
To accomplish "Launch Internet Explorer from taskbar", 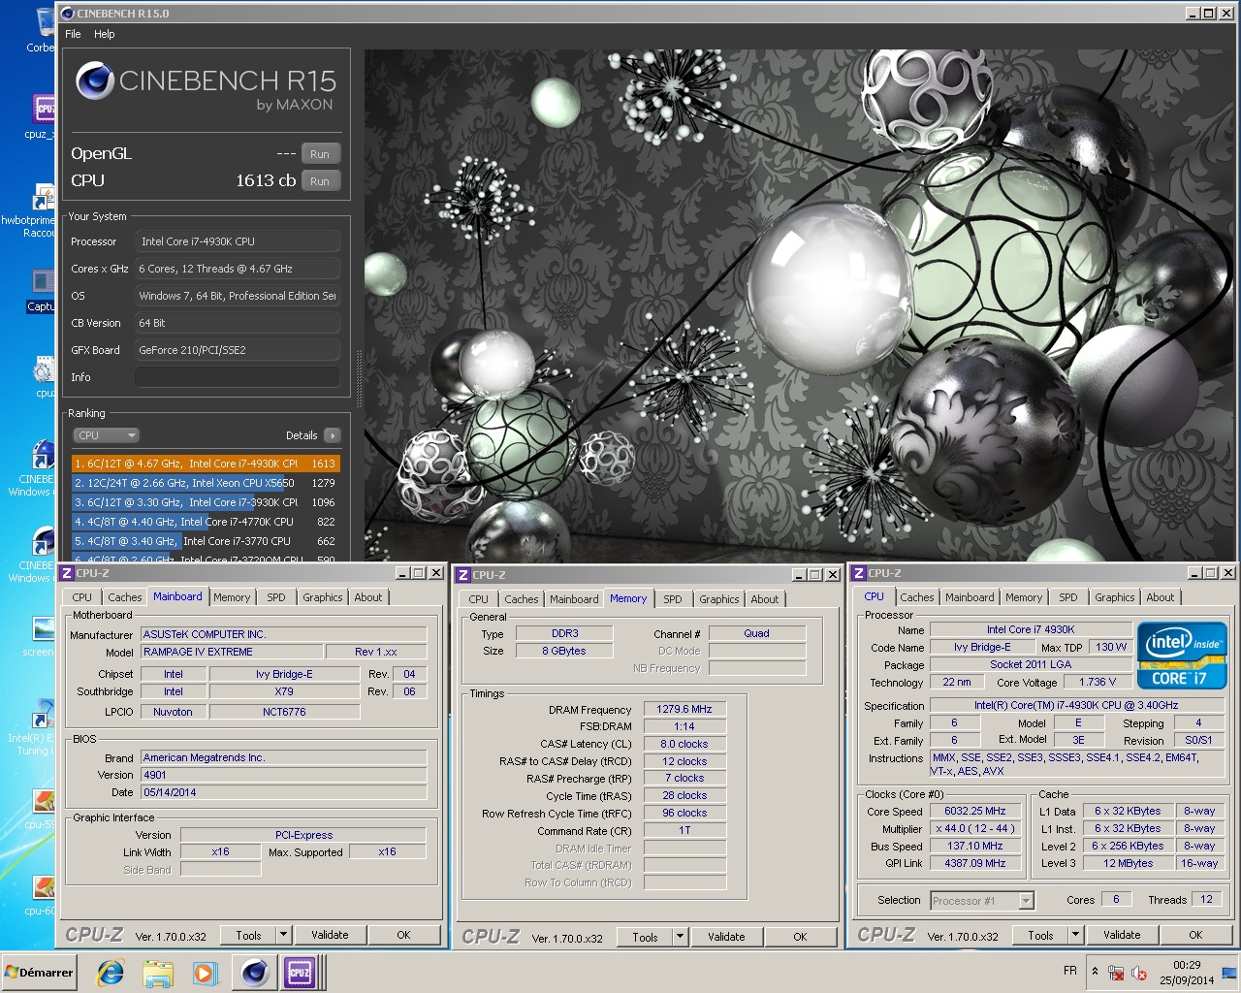I will pos(111,973).
